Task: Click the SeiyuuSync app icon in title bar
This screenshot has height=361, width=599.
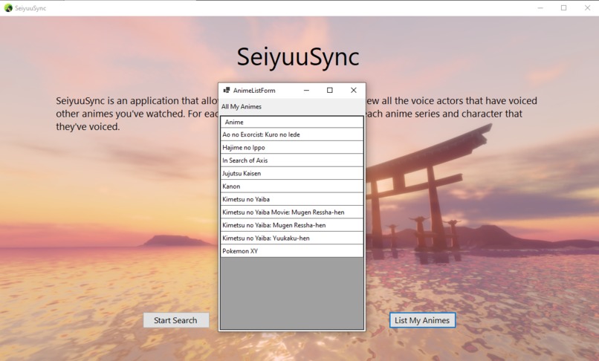Action: pyautogui.click(x=8, y=8)
